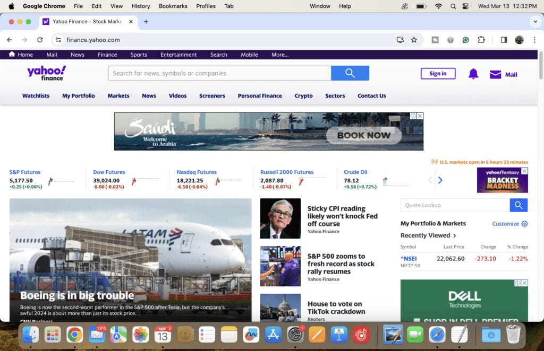Image resolution: width=544 pixels, height=351 pixels.
Task: Click the Yahoo Finance logo
Action: 47,73
